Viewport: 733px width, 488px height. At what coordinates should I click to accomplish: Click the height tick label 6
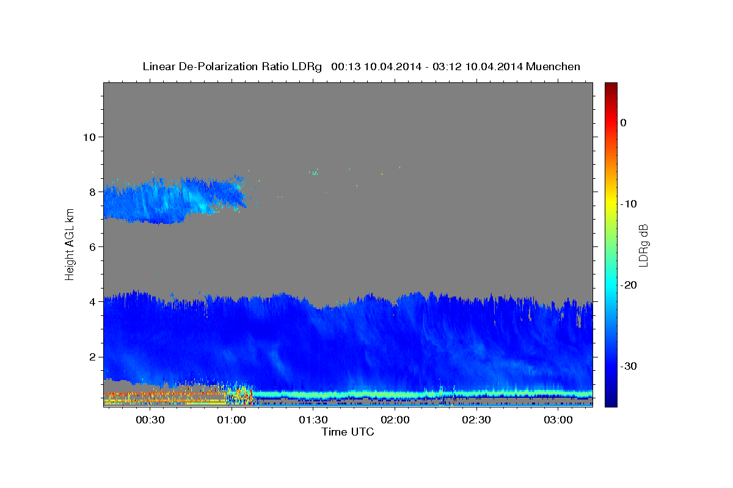click(92, 246)
